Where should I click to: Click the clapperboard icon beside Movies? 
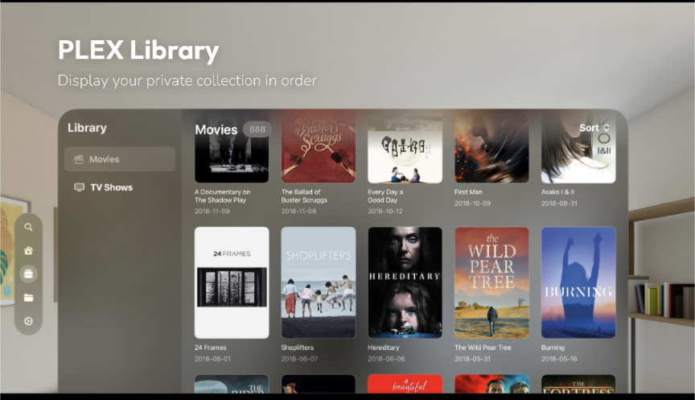coord(79,159)
